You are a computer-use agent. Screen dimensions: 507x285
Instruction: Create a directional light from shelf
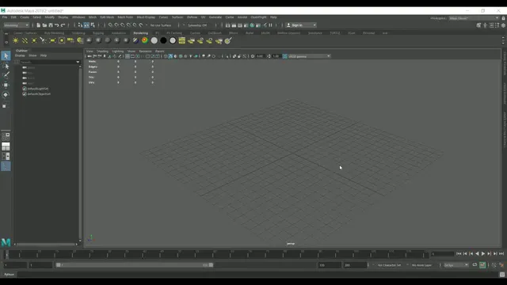(25, 40)
